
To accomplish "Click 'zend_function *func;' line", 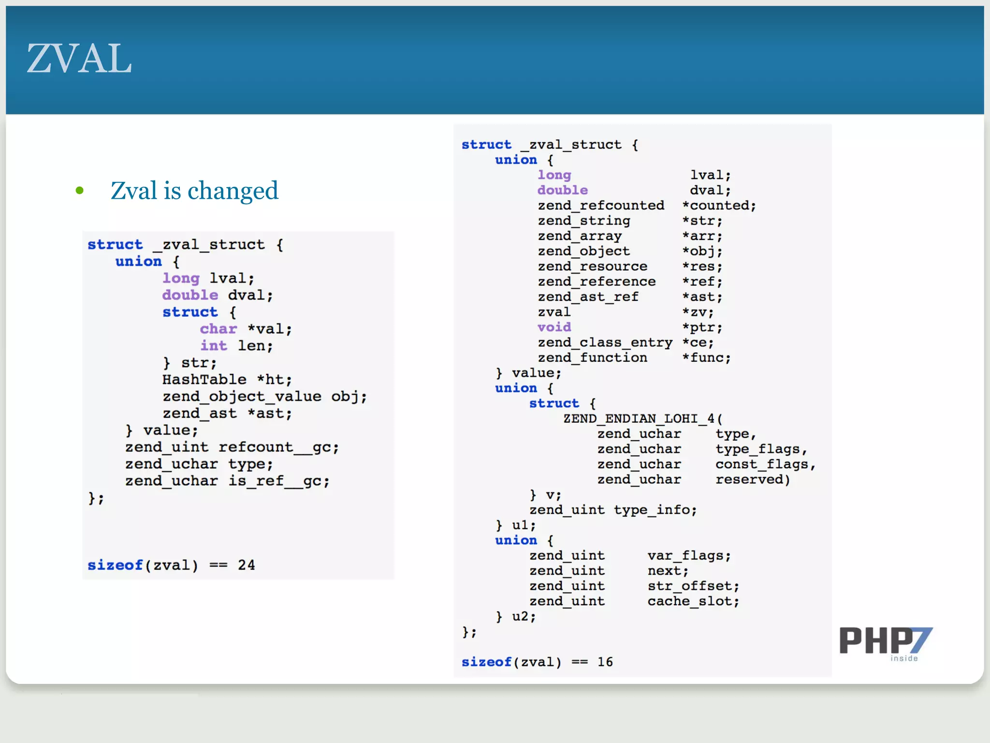I will [634, 358].
